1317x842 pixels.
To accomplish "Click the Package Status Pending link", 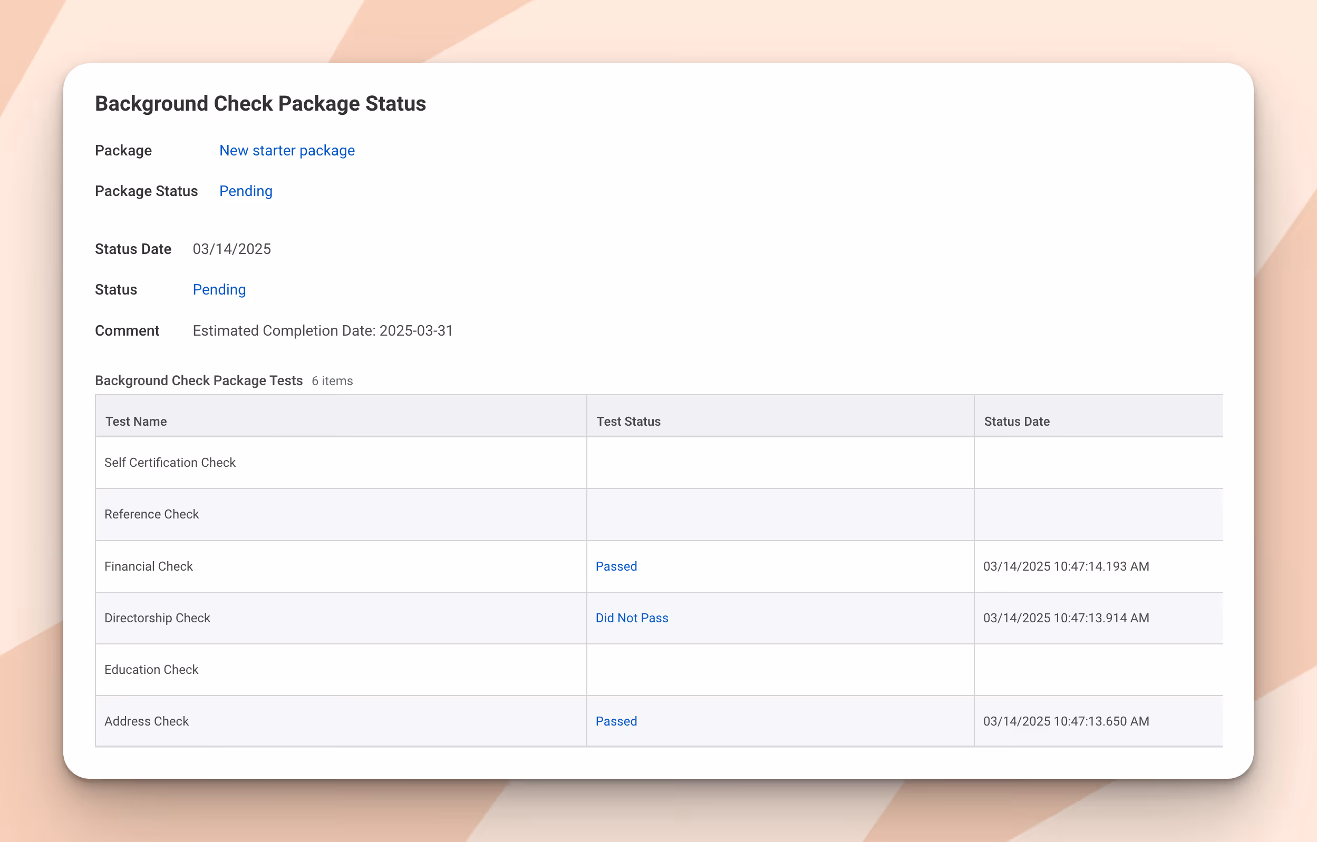I will [246, 191].
